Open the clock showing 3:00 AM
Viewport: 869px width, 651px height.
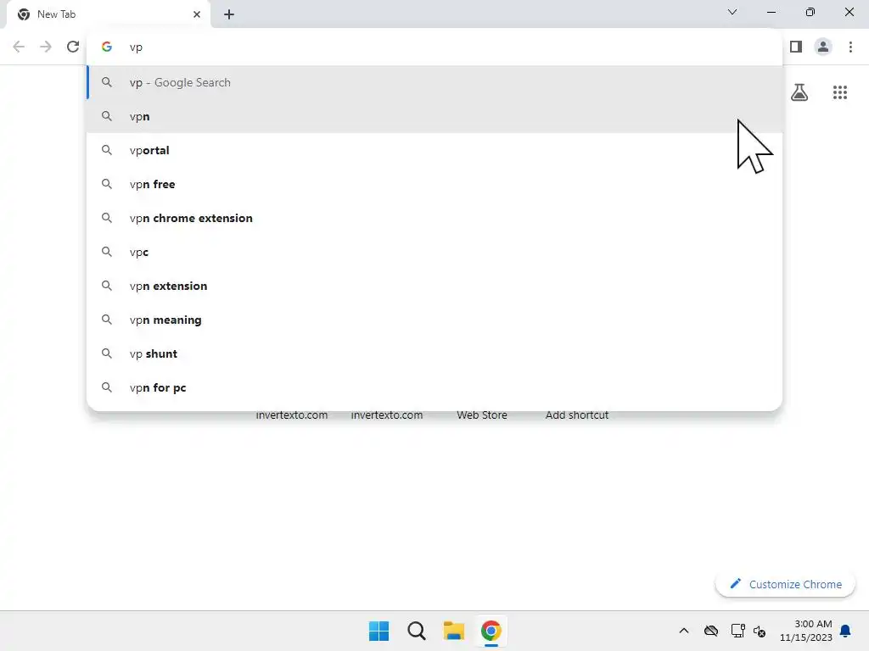click(x=806, y=631)
